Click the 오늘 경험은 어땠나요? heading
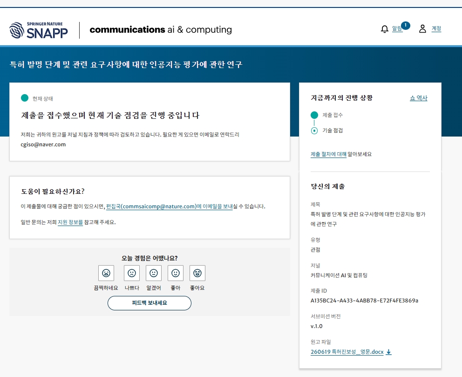This screenshot has height=377, width=462. 149,258
